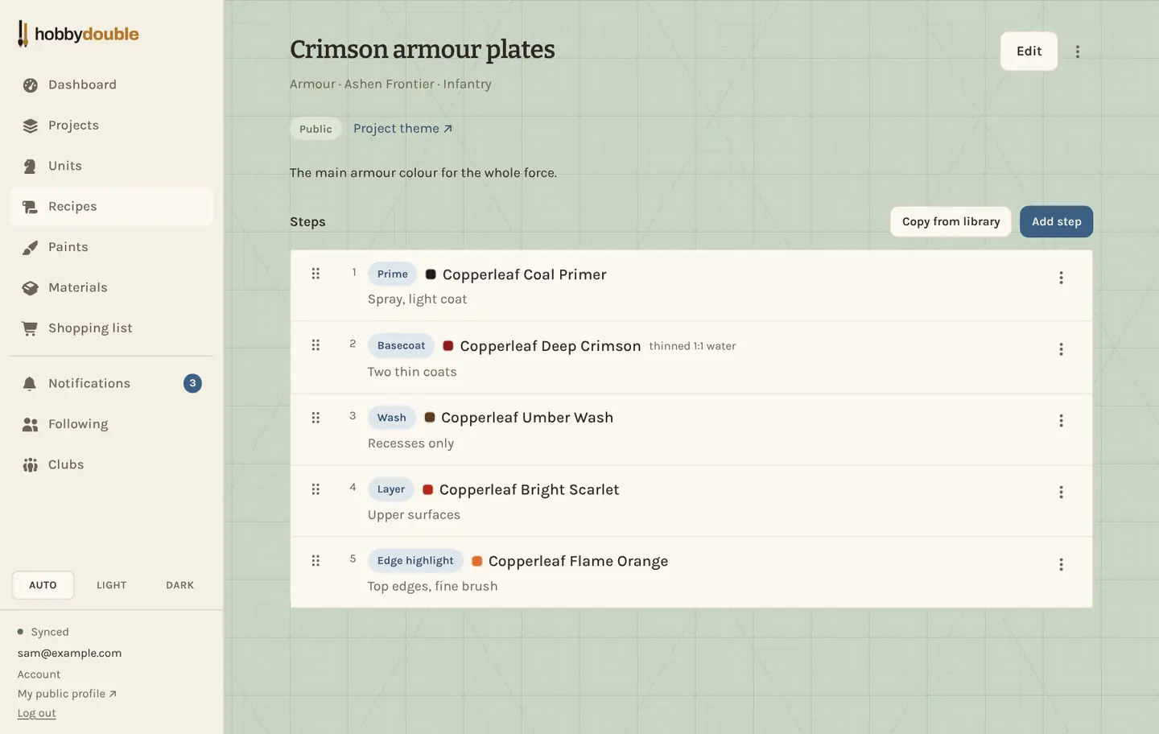Image resolution: width=1159 pixels, height=734 pixels.
Task: Click the Deep Crimson colour swatch
Action: pyautogui.click(x=448, y=346)
